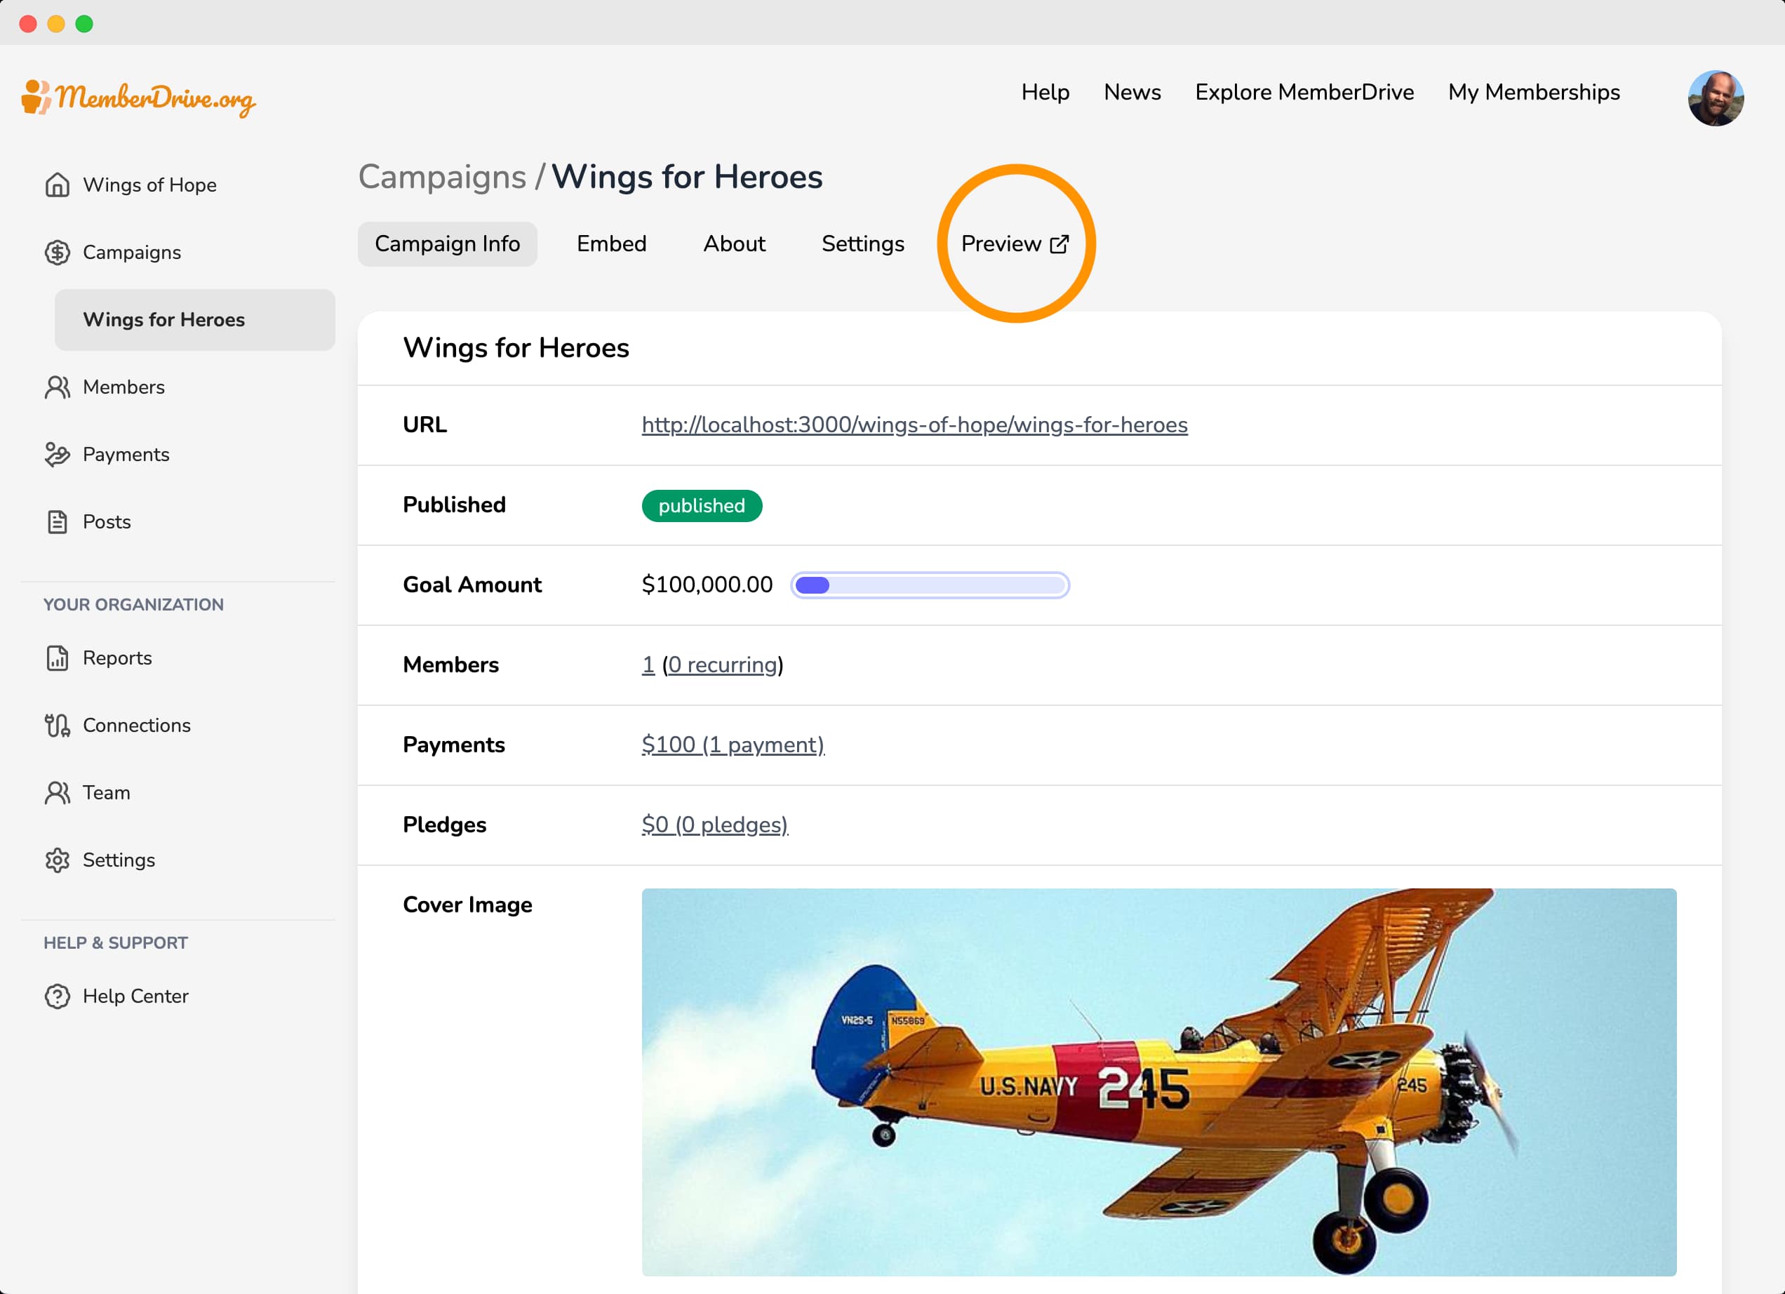Select the Campaigns dollar icon in sidebar

coord(58,253)
